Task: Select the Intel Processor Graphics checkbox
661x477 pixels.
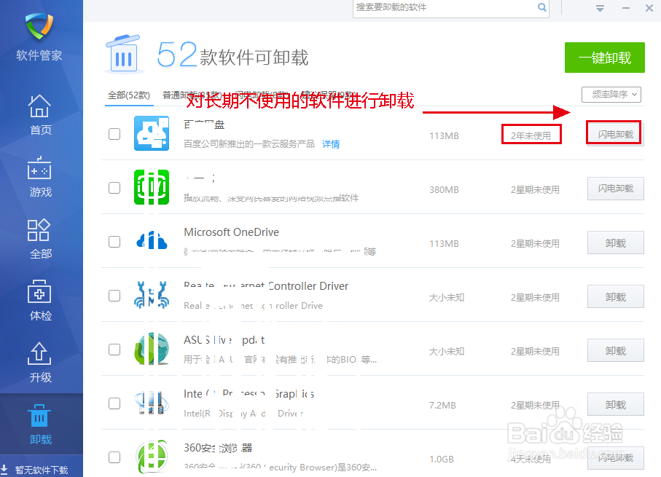Action: click(x=114, y=403)
